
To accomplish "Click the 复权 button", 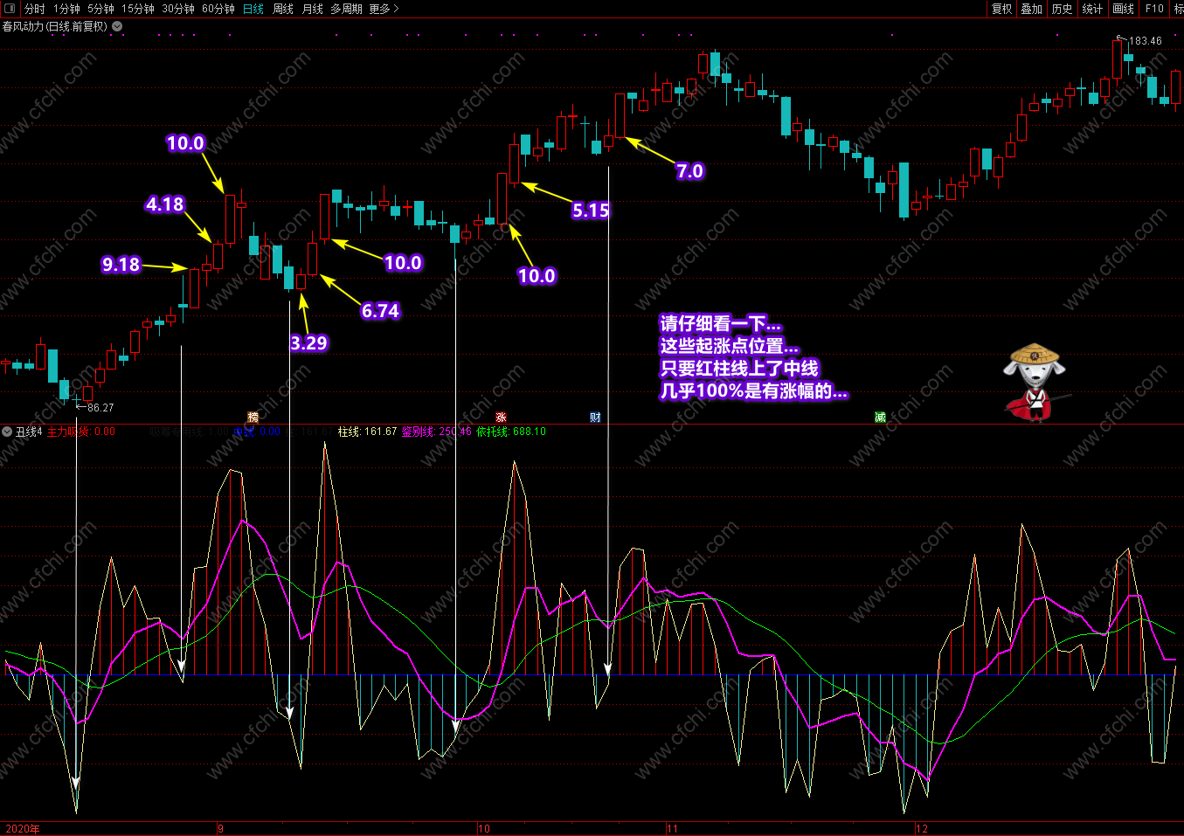I will (1001, 9).
